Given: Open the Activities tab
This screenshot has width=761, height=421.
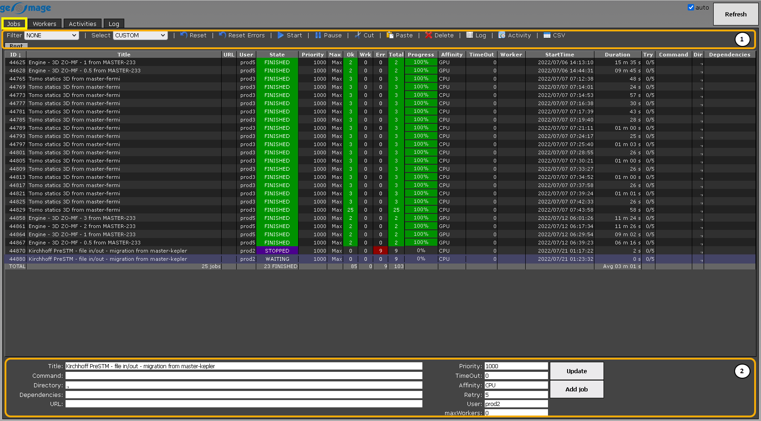Looking at the screenshot, I should 82,24.
